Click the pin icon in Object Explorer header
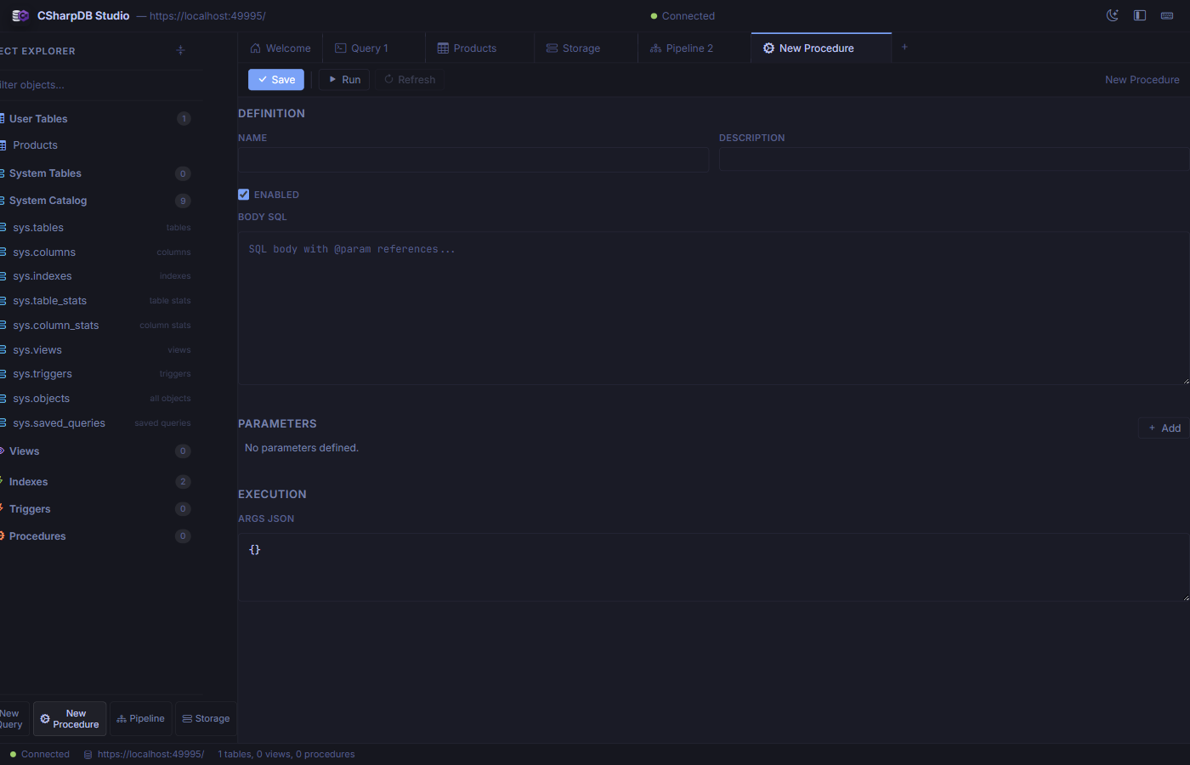The image size is (1190, 765). point(180,50)
